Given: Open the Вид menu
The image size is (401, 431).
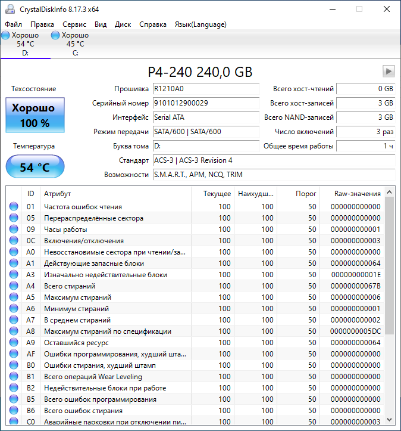Looking at the screenshot, I should 101,24.
